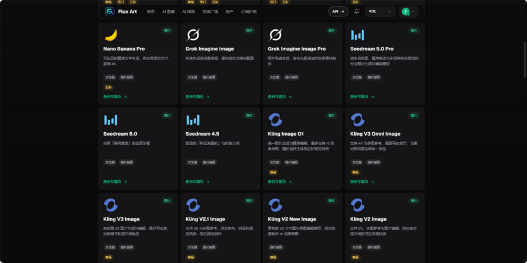527x263 pixels.
Task: Click the Grok Imagine Image logo icon
Action: [x=193, y=35]
